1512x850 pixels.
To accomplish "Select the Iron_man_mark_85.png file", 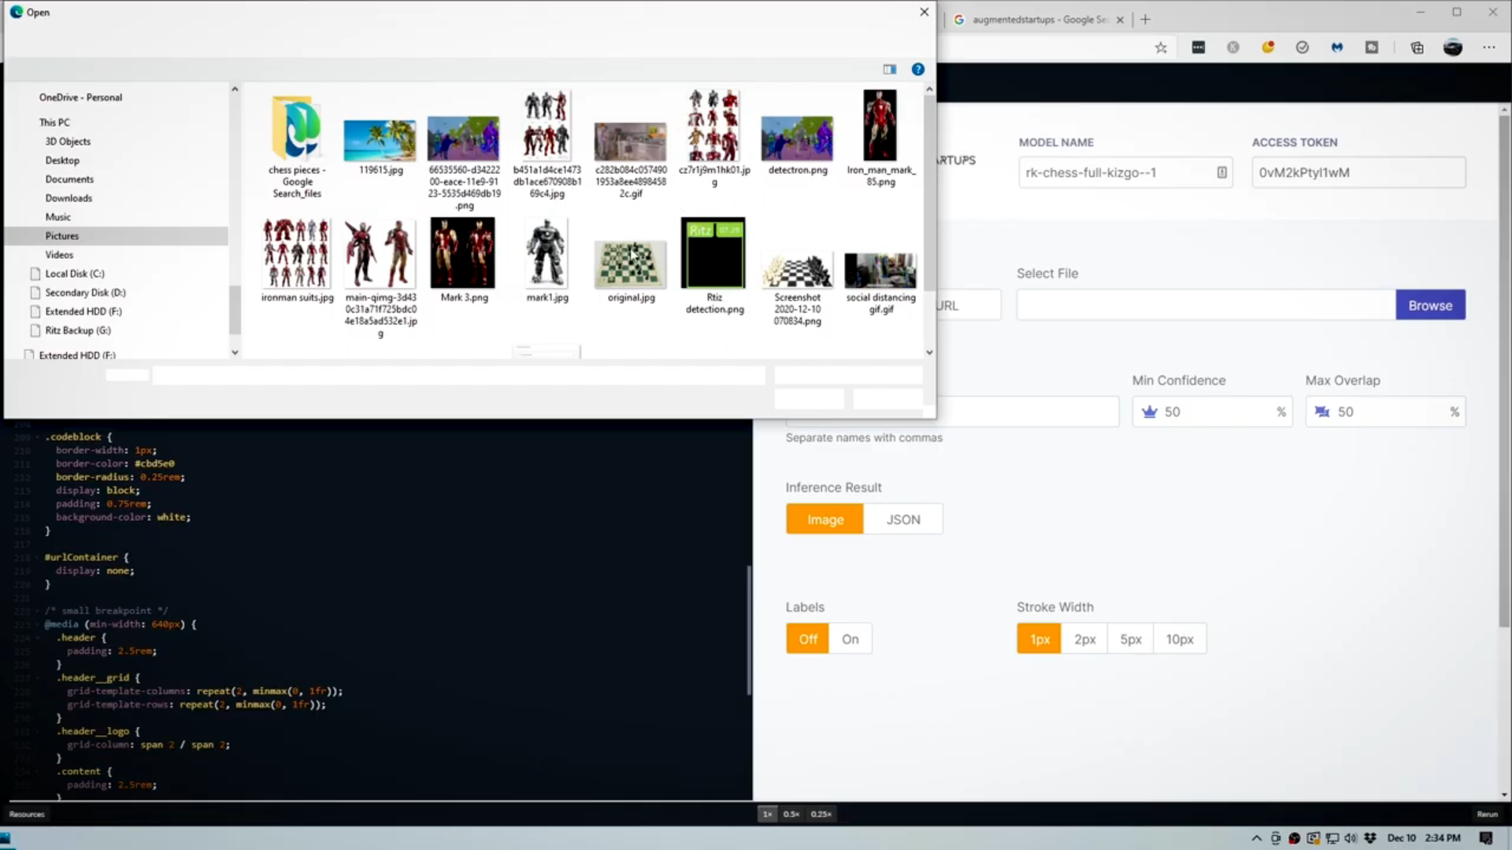I will click(880, 139).
